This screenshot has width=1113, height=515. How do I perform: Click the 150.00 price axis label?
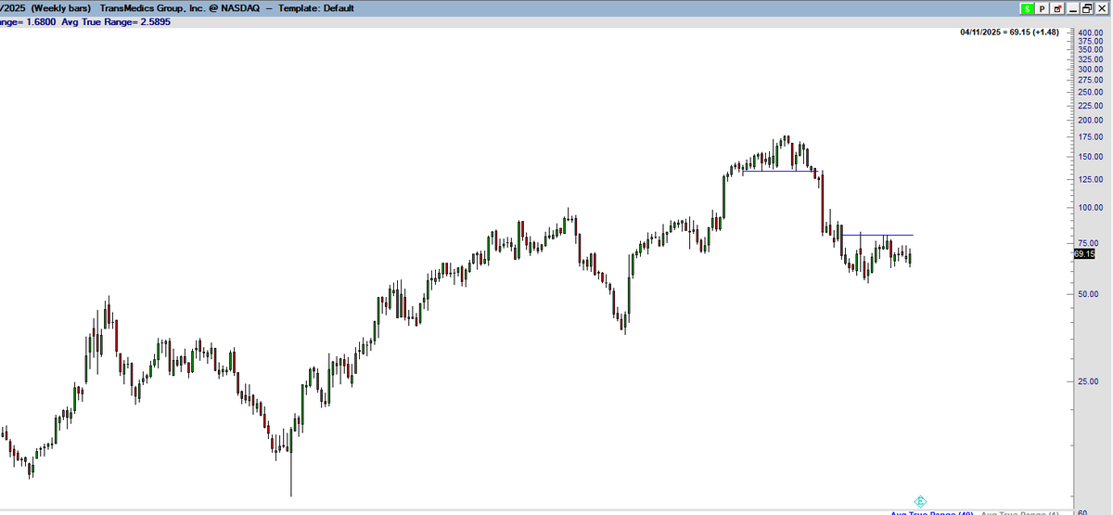pos(1091,157)
